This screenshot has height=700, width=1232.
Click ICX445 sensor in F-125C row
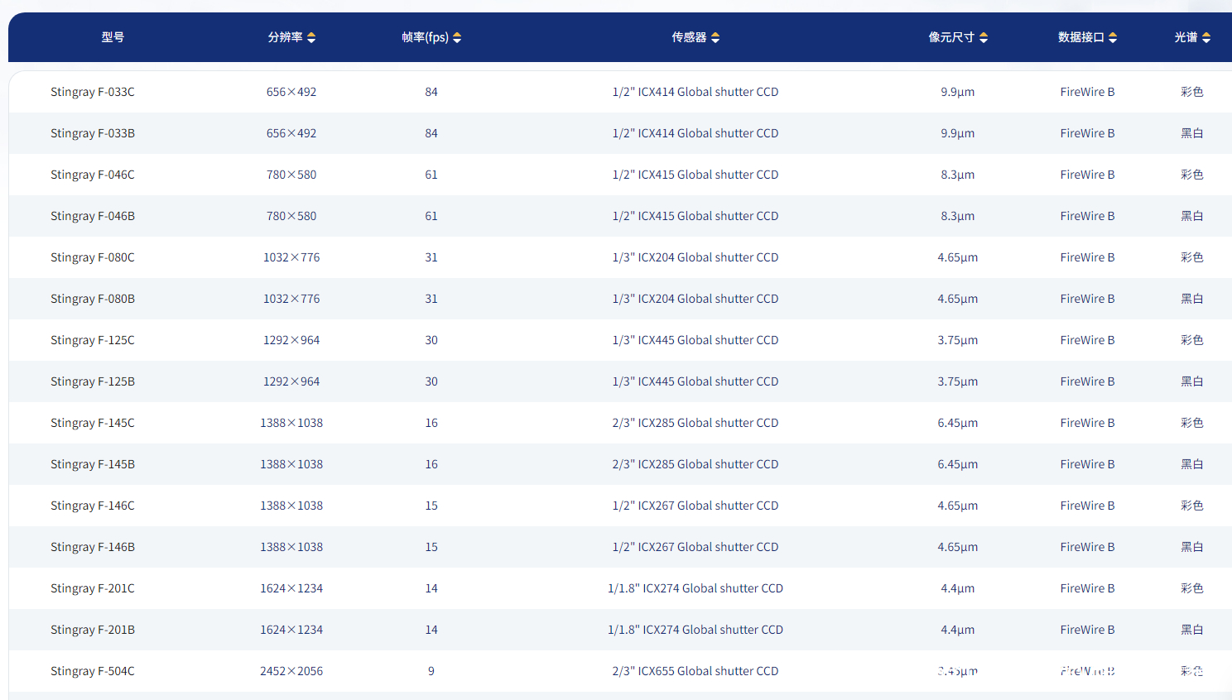click(695, 340)
